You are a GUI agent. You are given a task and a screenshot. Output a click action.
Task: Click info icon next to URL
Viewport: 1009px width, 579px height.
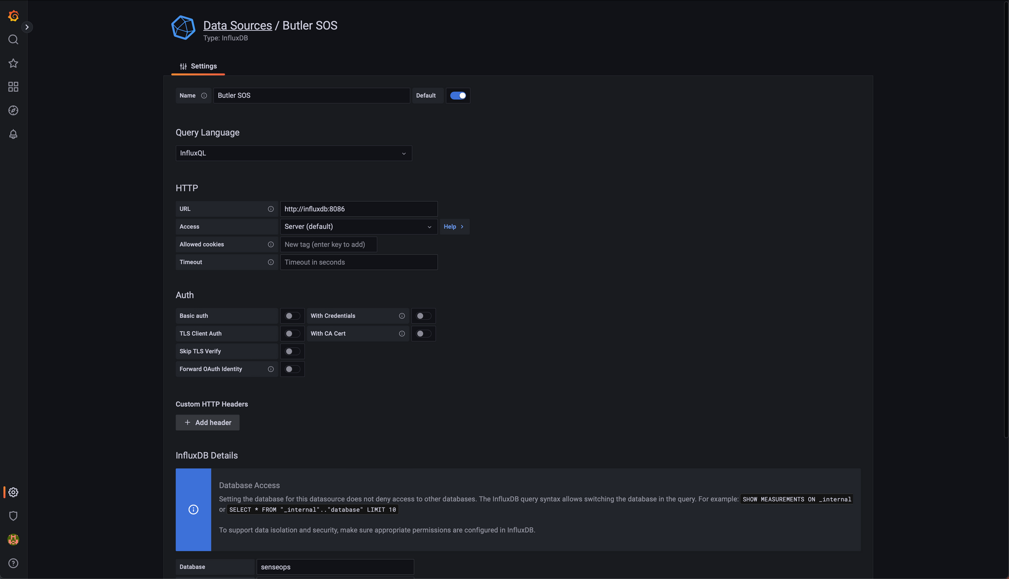click(271, 209)
